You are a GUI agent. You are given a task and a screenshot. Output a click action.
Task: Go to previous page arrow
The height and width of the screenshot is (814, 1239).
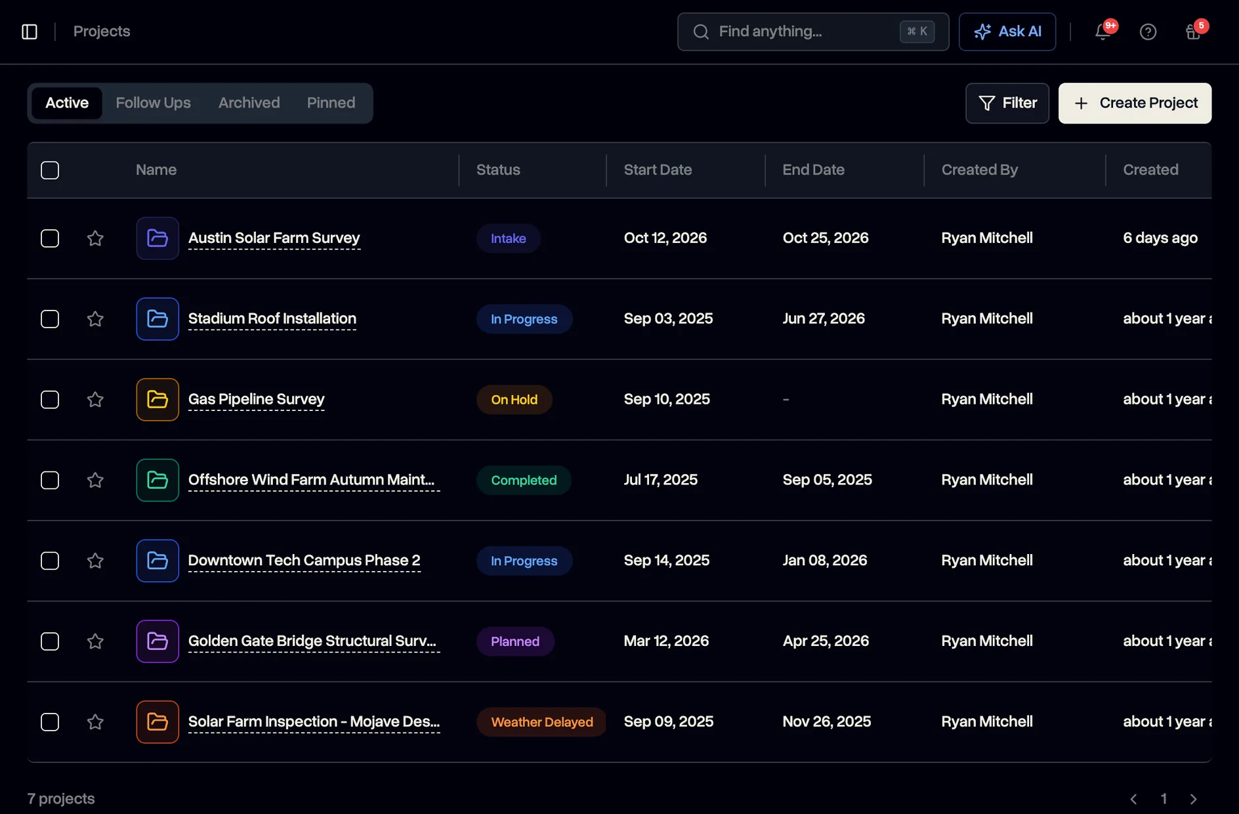(1133, 799)
